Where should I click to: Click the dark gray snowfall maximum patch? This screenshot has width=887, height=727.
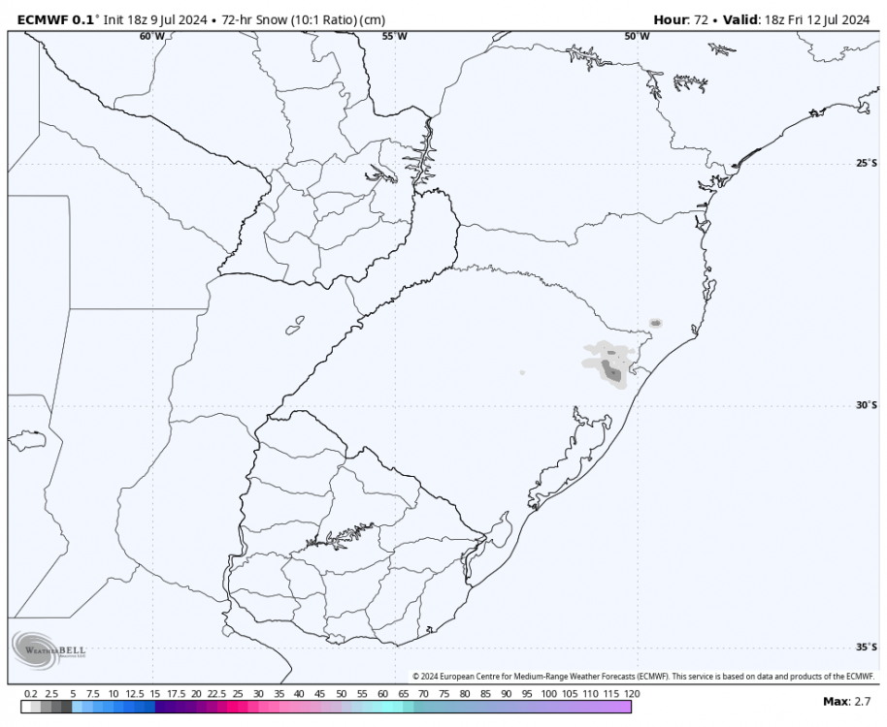[611, 371]
